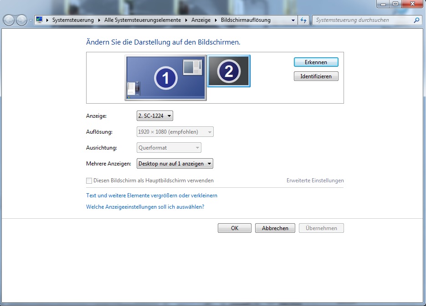426x306 pixels.
Task: Click Bildschirmauflösung breadcrumb
Action: (x=246, y=20)
